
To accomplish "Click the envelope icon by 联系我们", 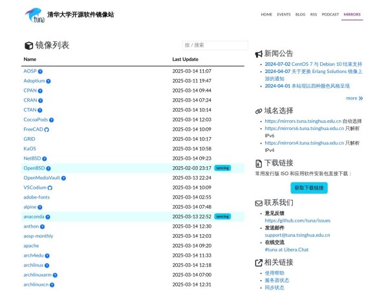I will tap(259, 203).
